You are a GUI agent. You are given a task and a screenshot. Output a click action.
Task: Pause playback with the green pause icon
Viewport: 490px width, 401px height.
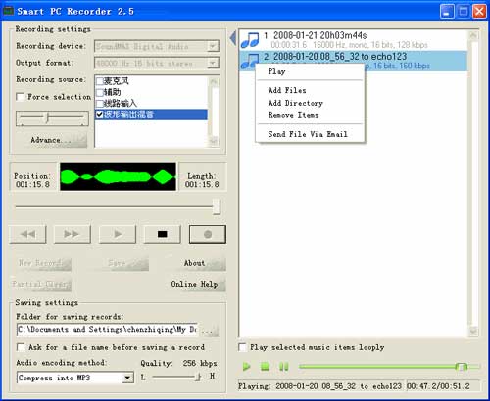tap(283, 367)
